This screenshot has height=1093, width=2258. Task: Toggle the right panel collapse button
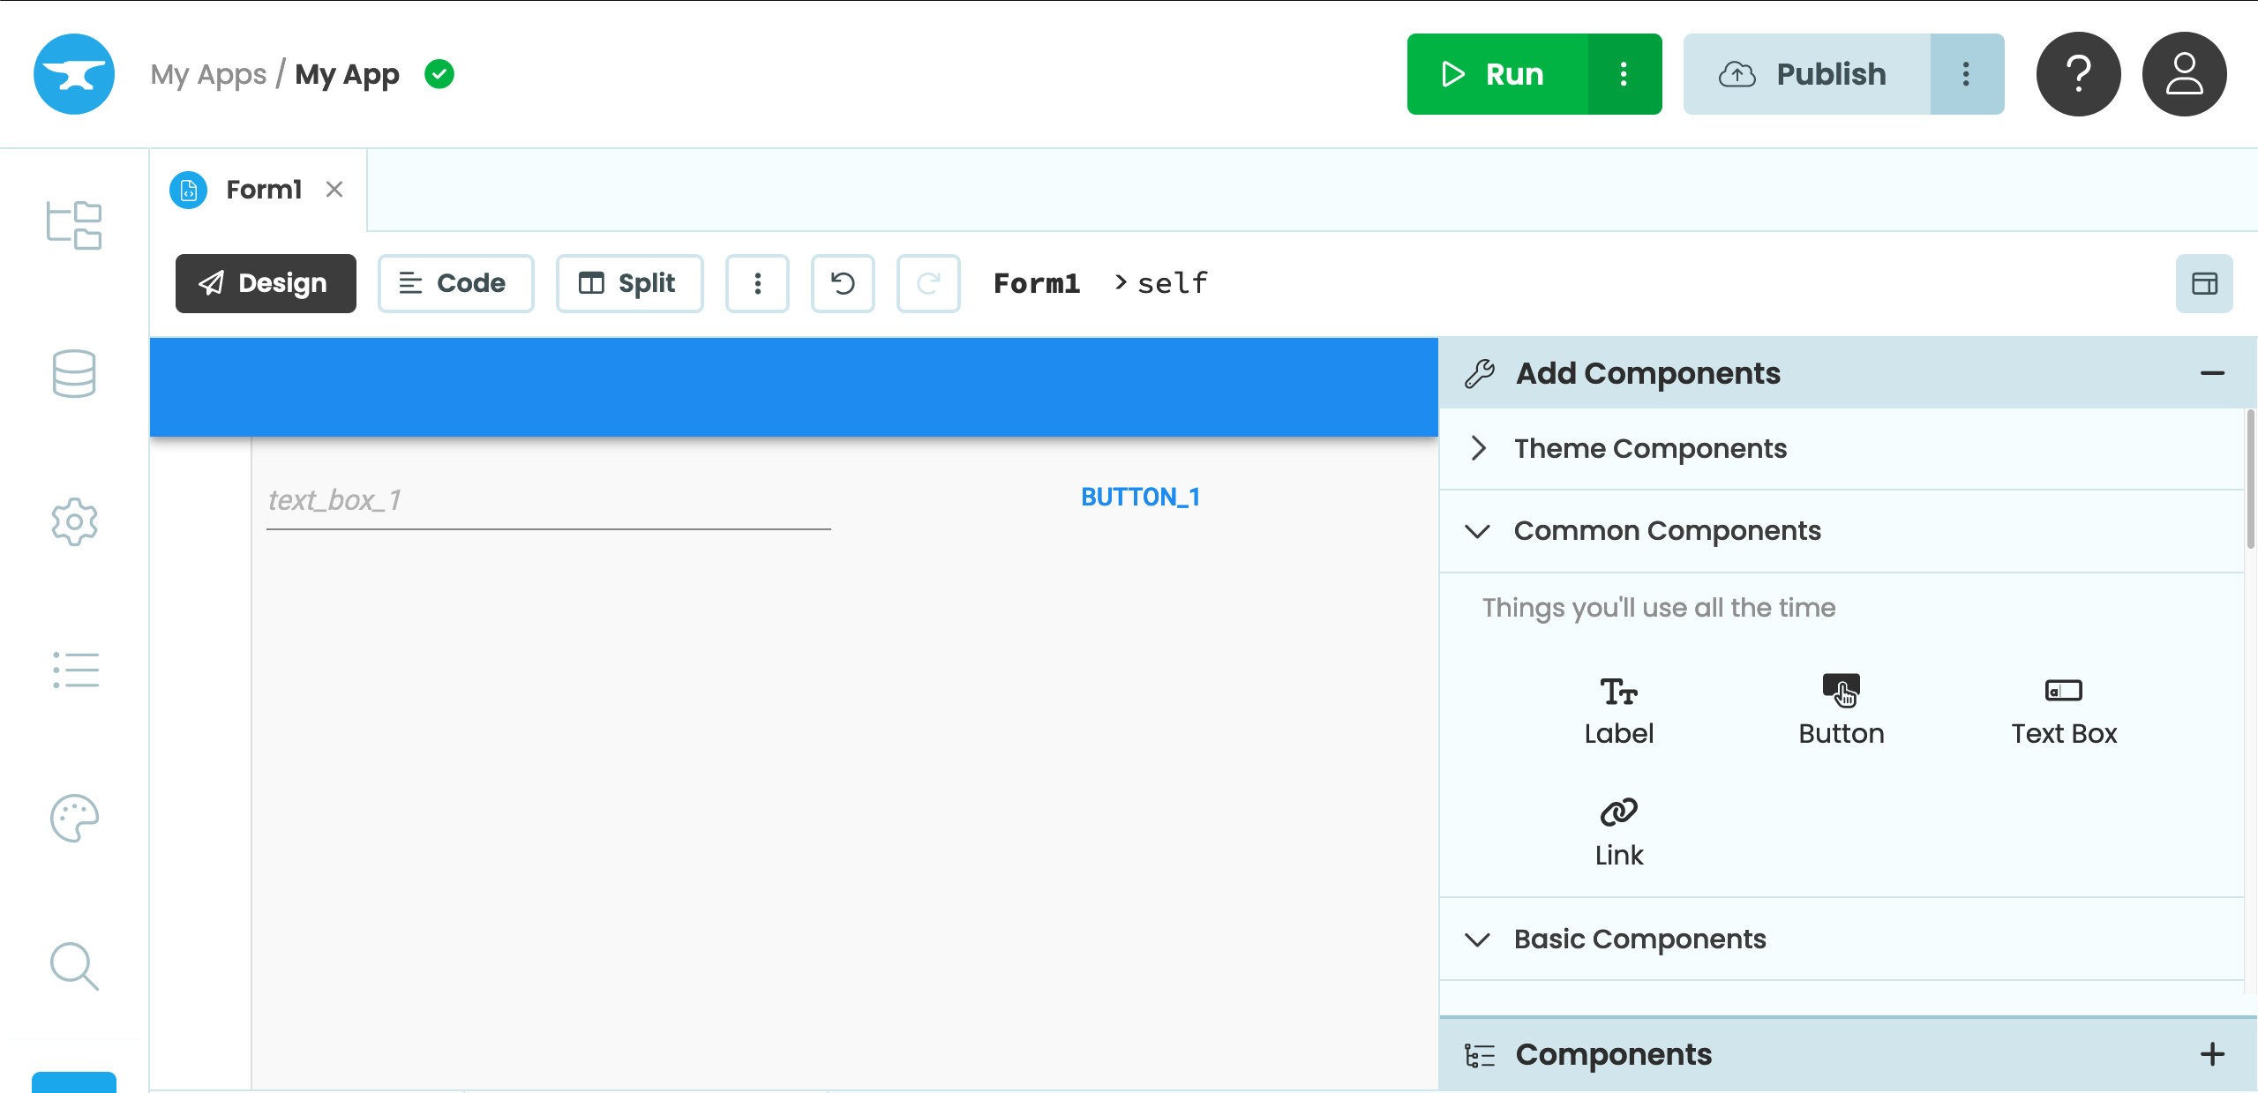pos(2203,284)
